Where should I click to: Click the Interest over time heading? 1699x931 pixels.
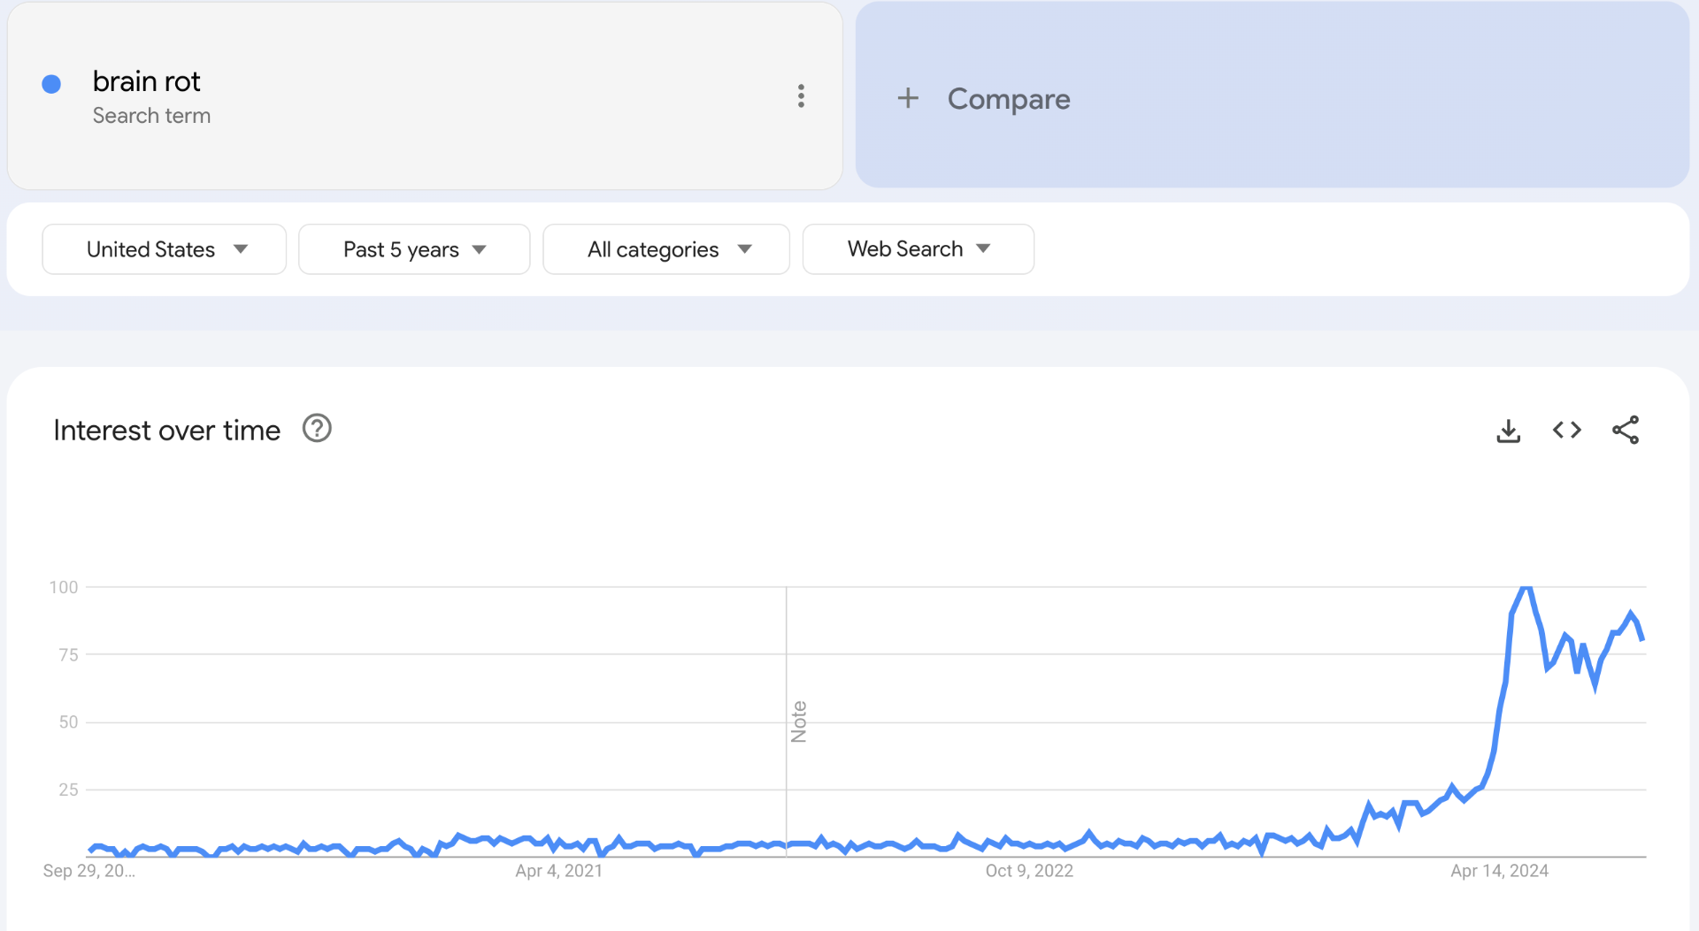[166, 431]
